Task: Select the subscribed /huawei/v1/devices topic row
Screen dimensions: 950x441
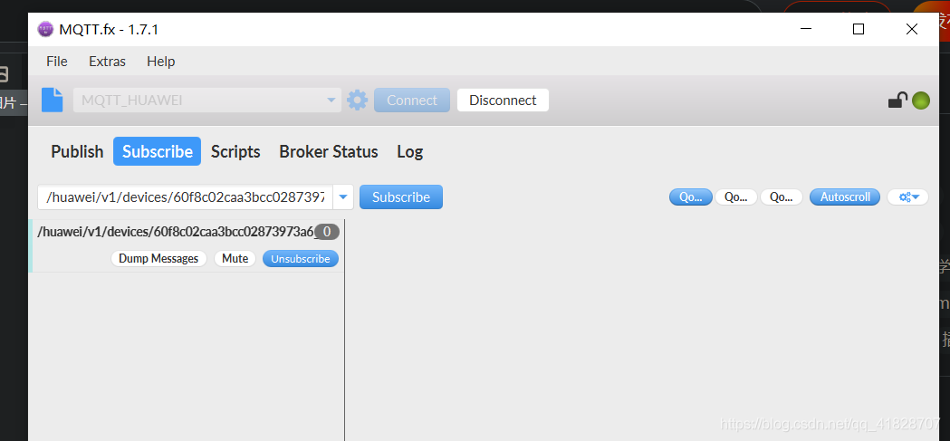Action: pyautogui.click(x=186, y=246)
